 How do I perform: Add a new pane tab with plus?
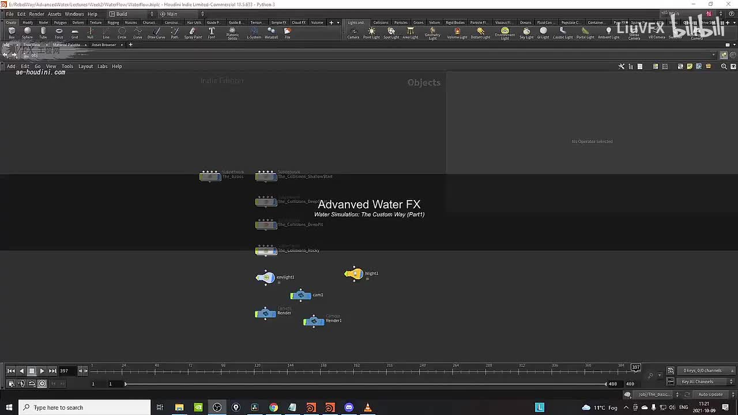point(130,44)
